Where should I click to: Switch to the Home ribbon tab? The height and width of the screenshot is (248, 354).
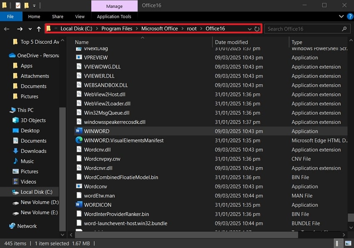pos(34,17)
